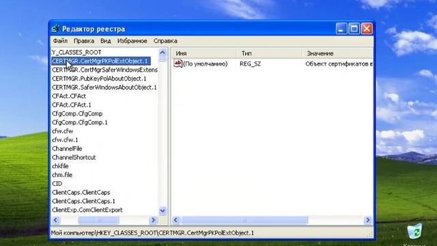Screen dimensions: 437x246
Task: Click the 'Объект сертификатов' value data
Action: pyautogui.click(x=339, y=64)
